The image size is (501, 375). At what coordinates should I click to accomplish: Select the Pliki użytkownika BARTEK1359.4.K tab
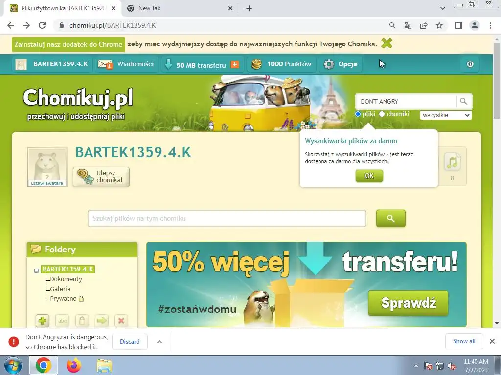(63, 8)
